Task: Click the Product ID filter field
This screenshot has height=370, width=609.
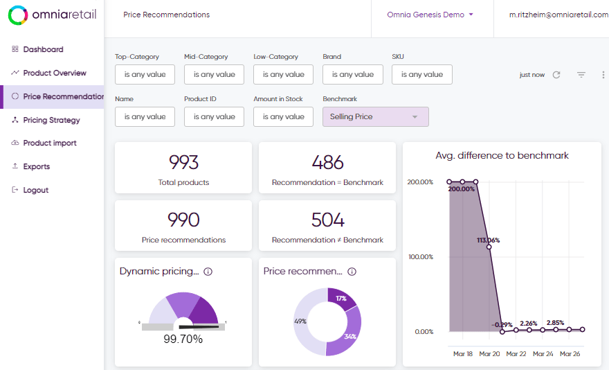Action: pyautogui.click(x=214, y=116)
